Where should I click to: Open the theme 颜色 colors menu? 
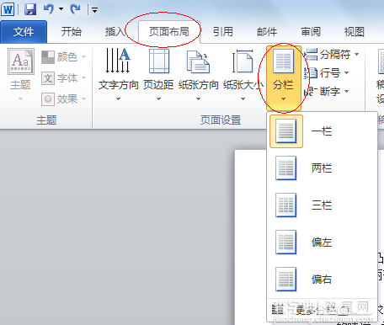coord(63,57)
